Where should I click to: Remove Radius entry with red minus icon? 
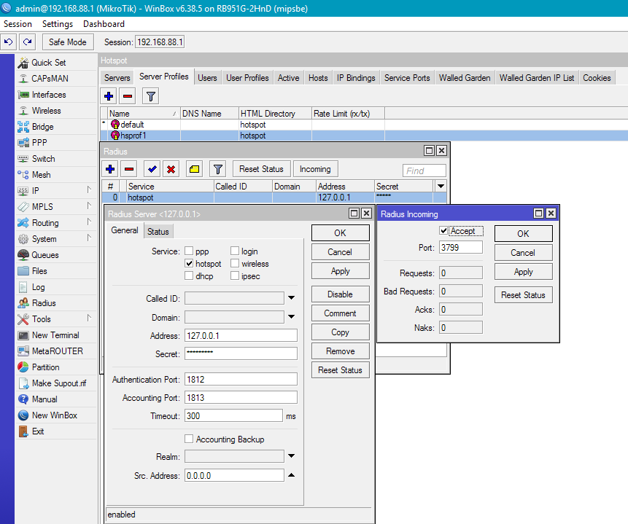pyautogui.click(x=129, y=169)
